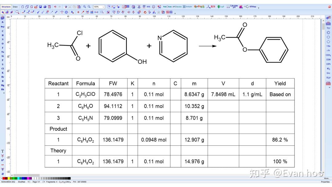This screenshot has height=187, width=332.
Task: Switch to the Structure tab
Action: coord(6,6)
